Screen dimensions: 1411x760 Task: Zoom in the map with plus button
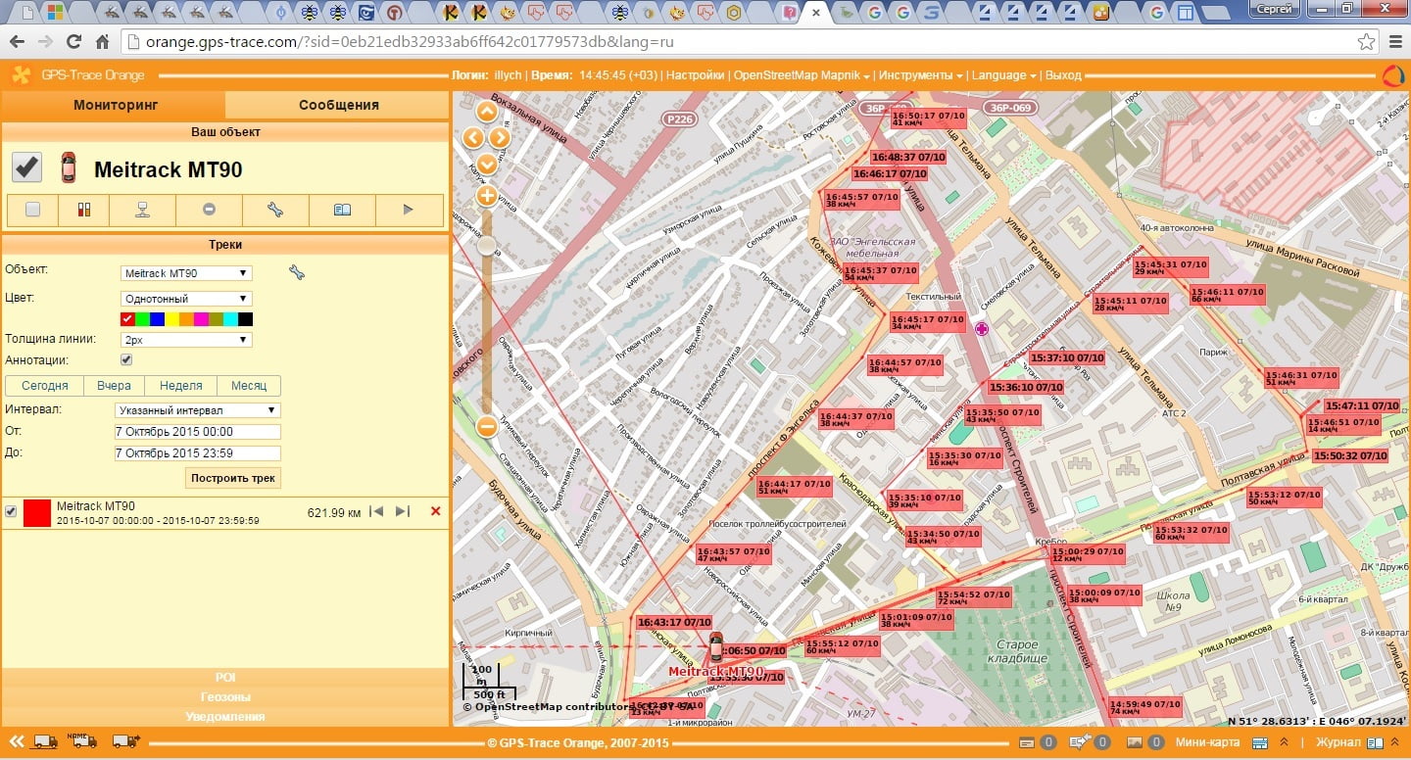[x=487, y=196]
